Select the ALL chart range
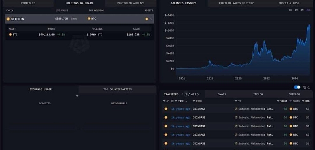This screenshot has width=315, height=150. [x=308, y=10]
